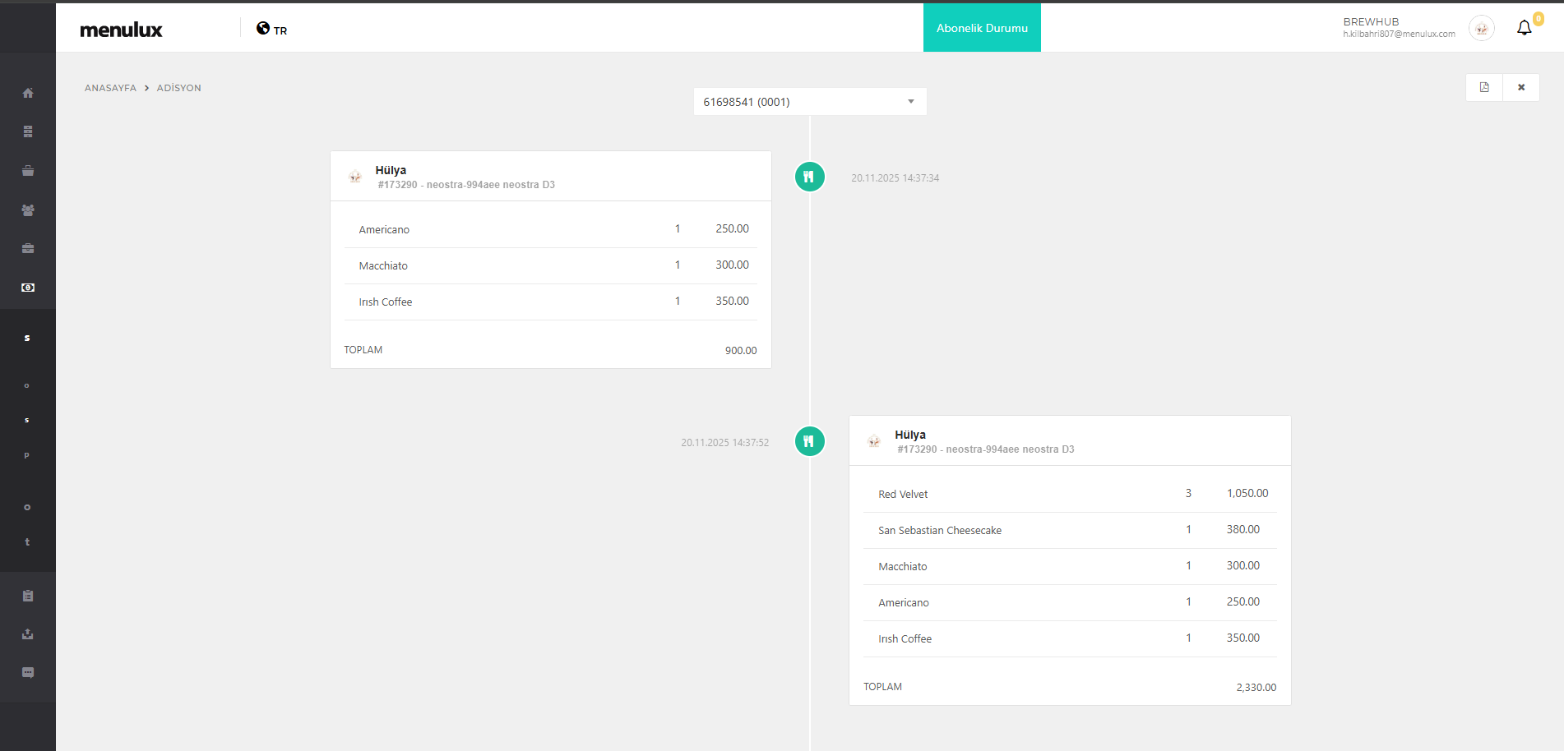Click the money banknote icon in sidebar

tap(28, 288)
